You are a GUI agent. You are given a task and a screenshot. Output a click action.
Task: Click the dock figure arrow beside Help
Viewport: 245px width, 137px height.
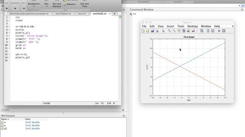[x=233, y=26]
